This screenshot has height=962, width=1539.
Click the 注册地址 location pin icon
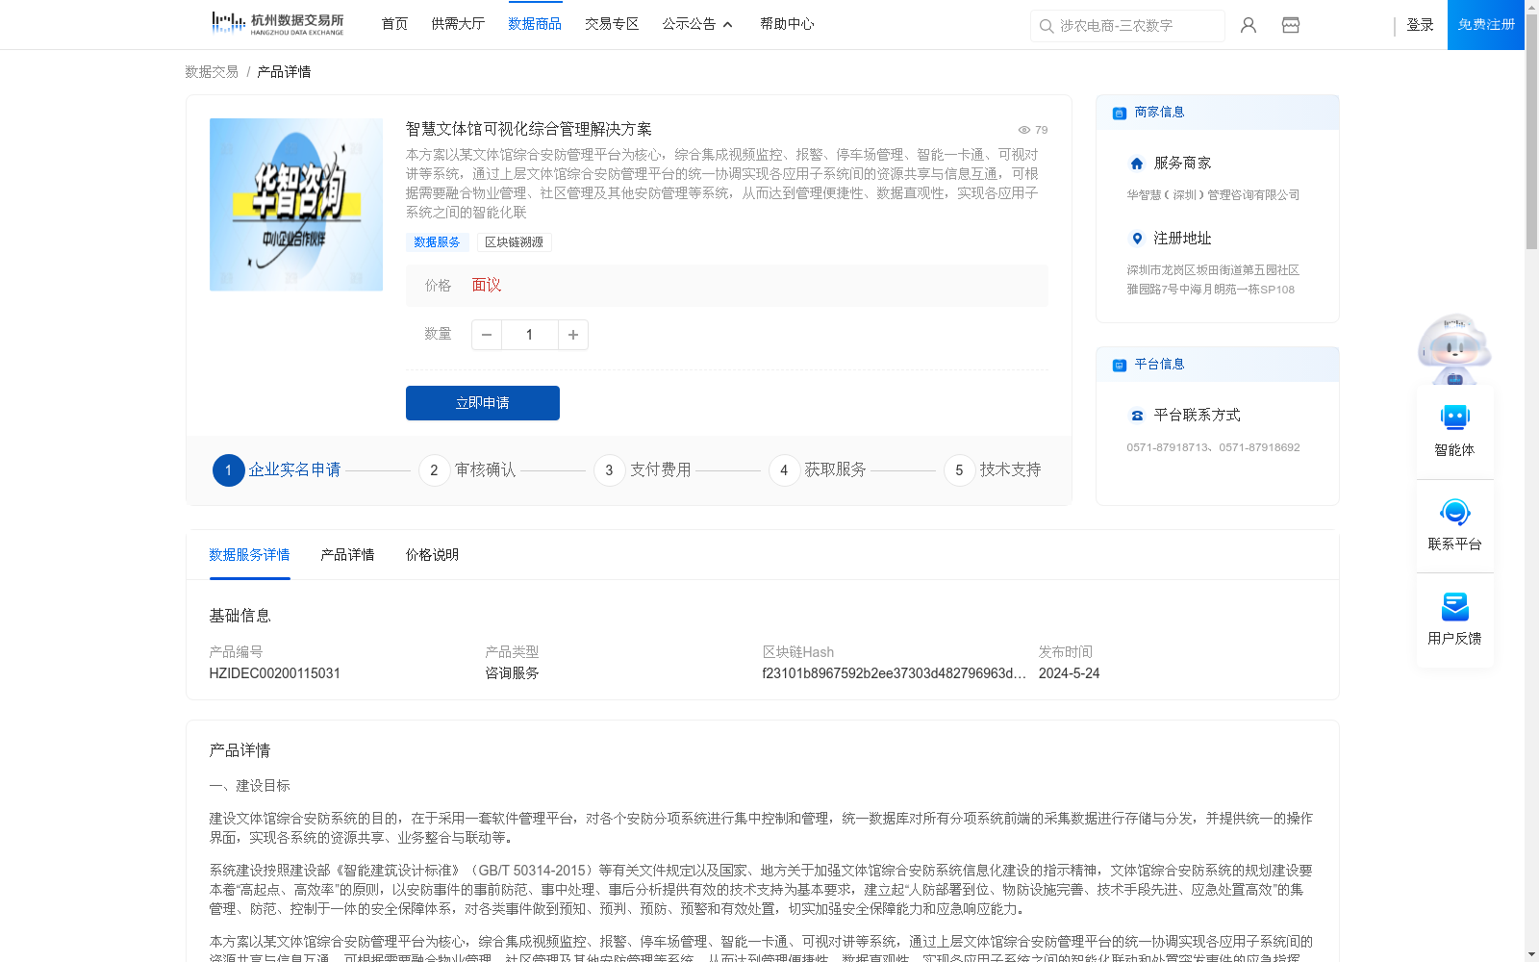[x=1137, y=239]
